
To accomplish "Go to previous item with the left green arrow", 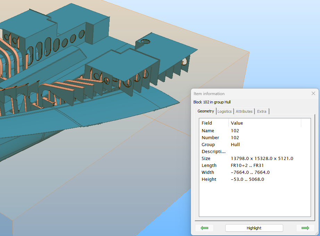I will pos(204,228).
